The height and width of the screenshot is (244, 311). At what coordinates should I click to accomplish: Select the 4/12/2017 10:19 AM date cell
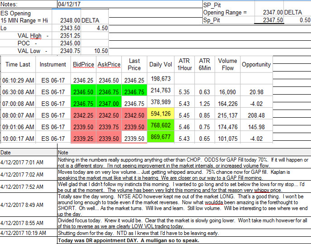pyautogui.click(x=29, y=233)
